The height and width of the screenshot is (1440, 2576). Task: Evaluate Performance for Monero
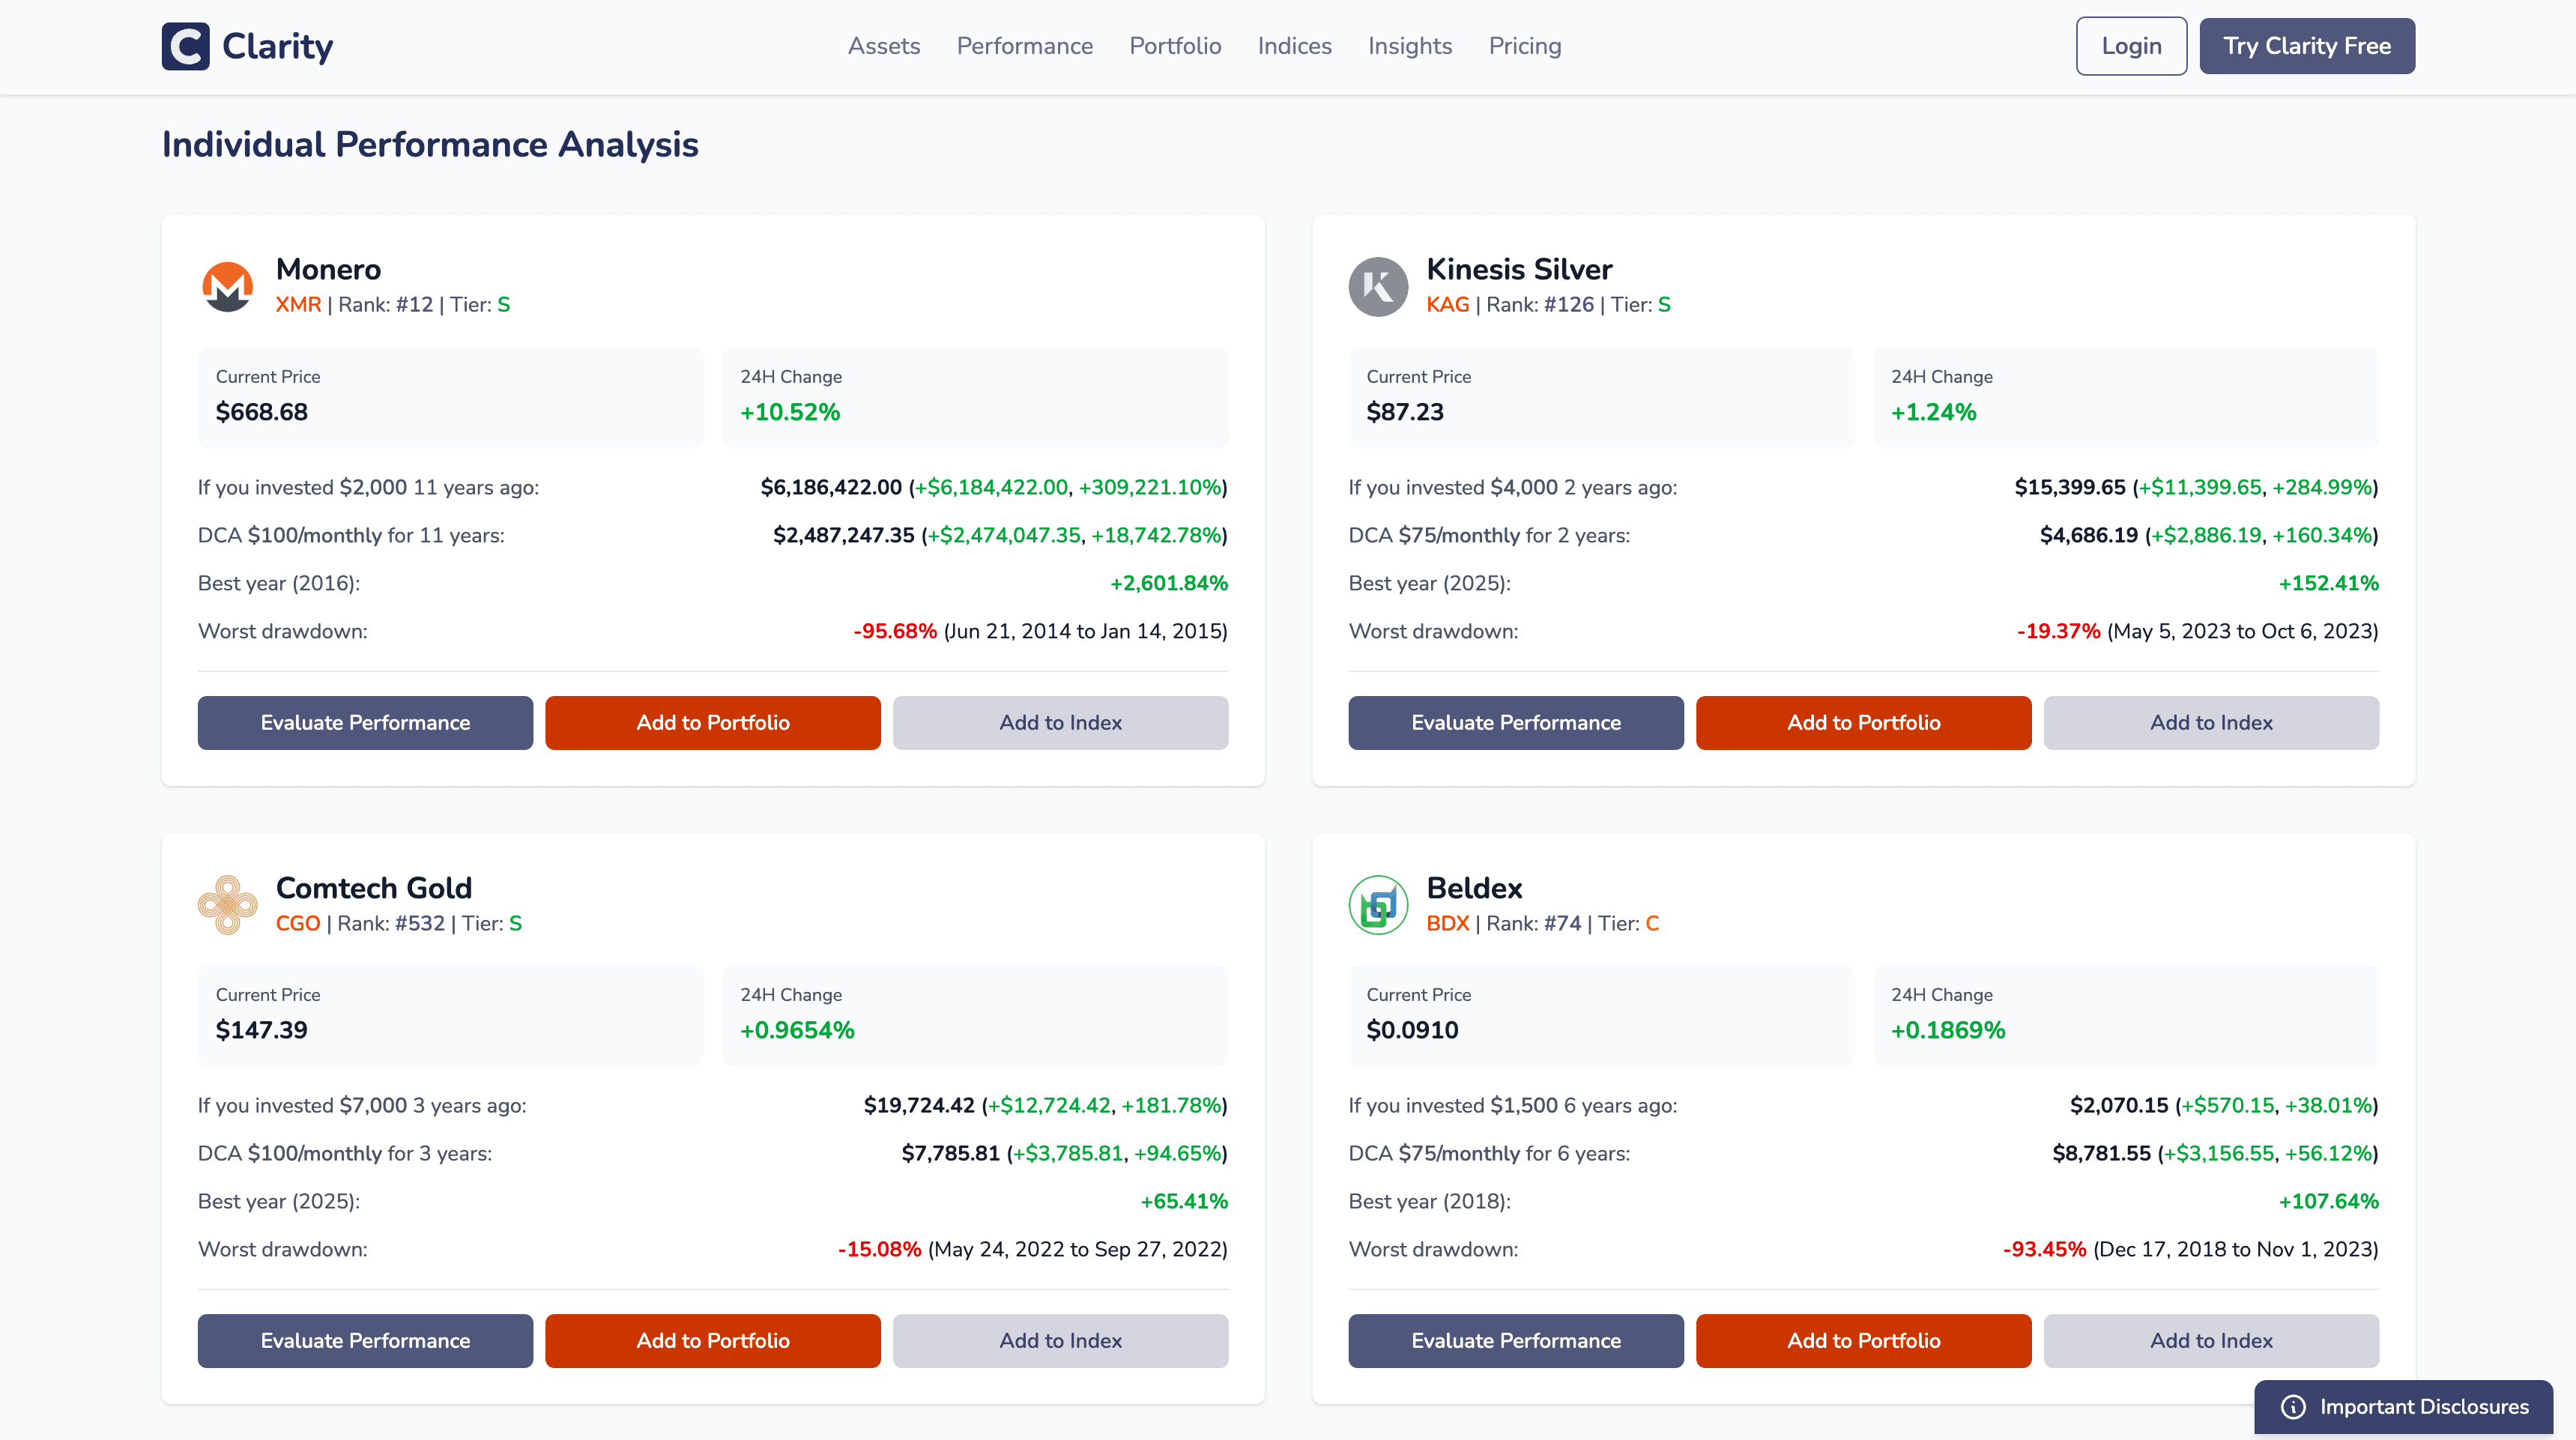(x=365, y=722)
